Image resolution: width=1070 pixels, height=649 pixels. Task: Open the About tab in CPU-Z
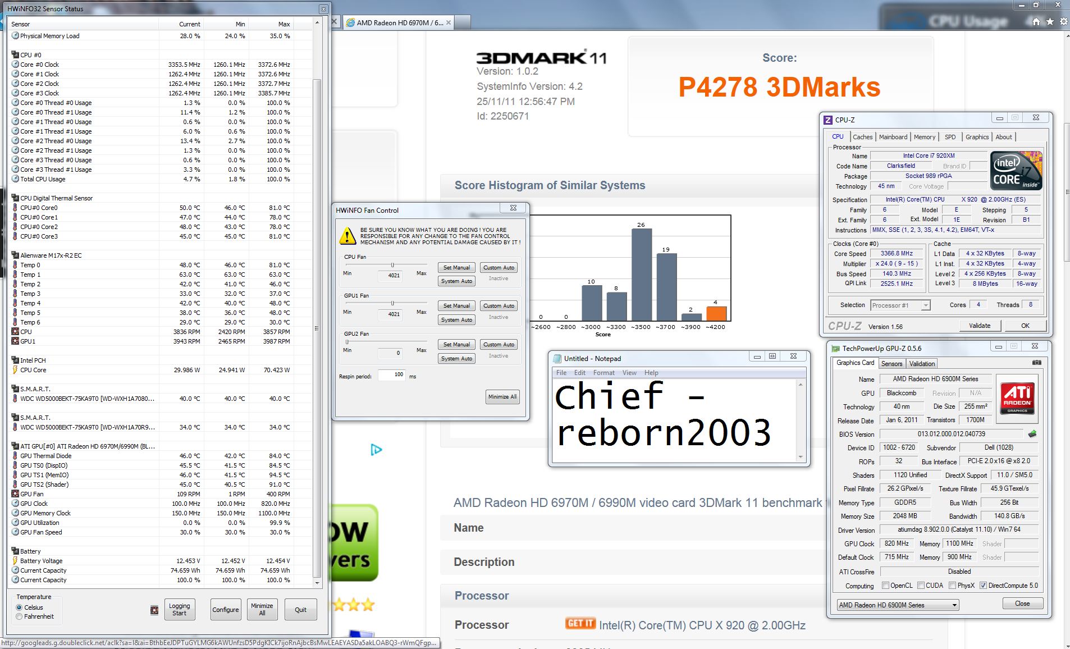click(x=1004, y=137)
